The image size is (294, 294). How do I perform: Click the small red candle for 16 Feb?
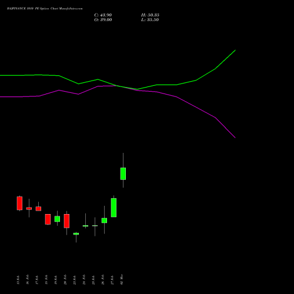[29, 209]
